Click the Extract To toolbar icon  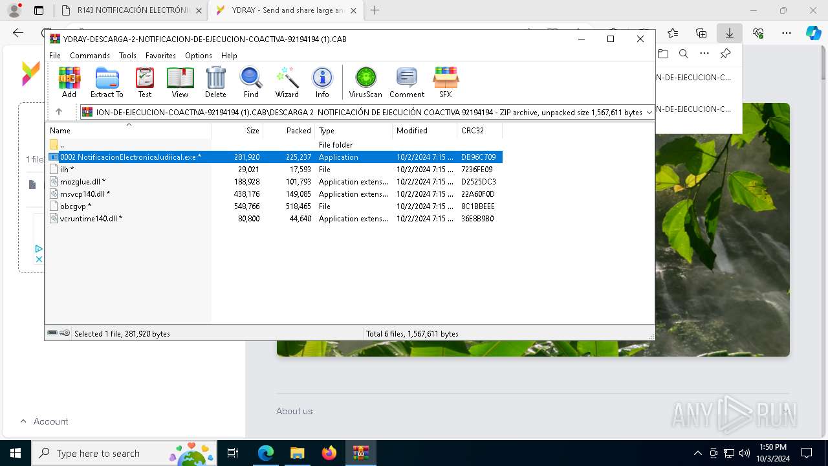[x=107, y=82]
